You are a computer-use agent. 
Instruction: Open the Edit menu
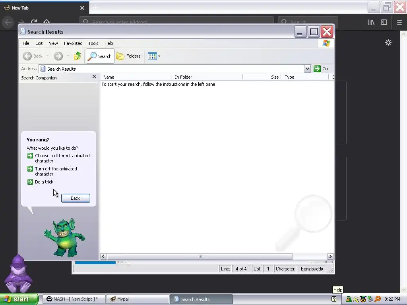[39, 43]
